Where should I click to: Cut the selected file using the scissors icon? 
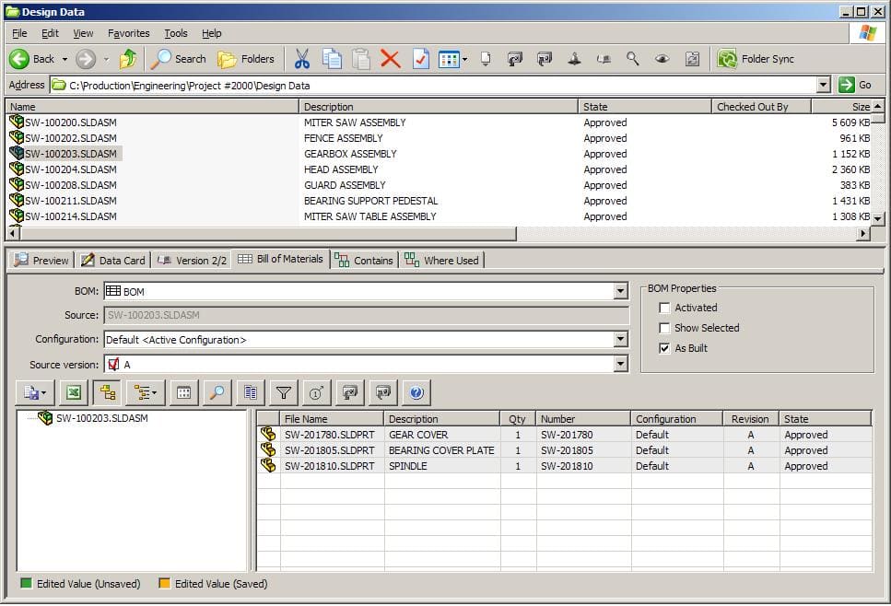[301, 58]
